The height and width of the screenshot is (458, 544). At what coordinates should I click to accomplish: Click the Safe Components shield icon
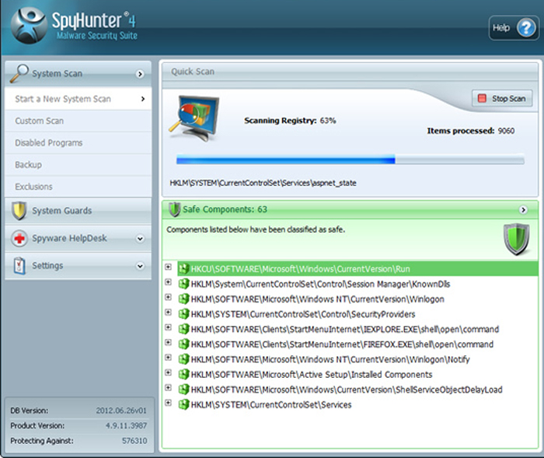click(x=175, y=209)
